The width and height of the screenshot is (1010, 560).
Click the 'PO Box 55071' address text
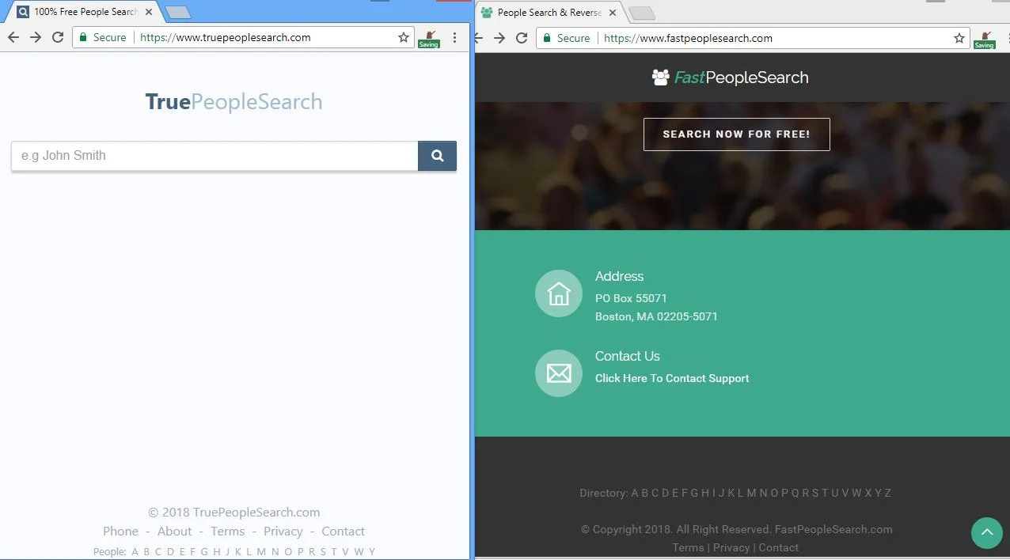[631, 298]
